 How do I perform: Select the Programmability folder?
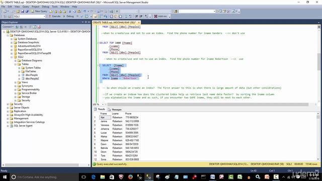point(31,89)
